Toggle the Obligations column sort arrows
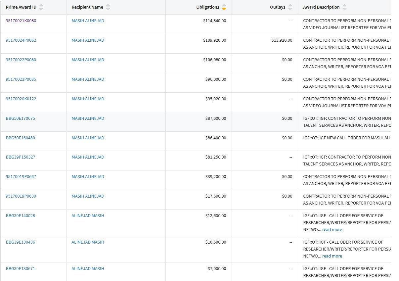 (224, 7)
